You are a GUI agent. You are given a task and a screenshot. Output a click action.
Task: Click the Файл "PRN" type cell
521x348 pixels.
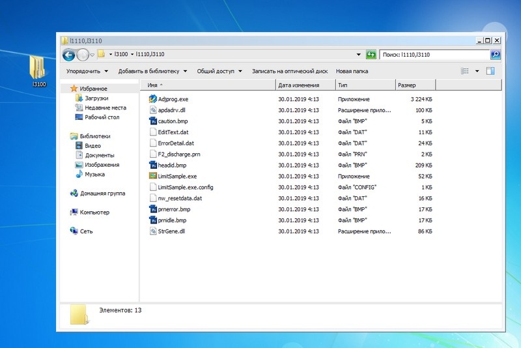[x=352, y=154]
